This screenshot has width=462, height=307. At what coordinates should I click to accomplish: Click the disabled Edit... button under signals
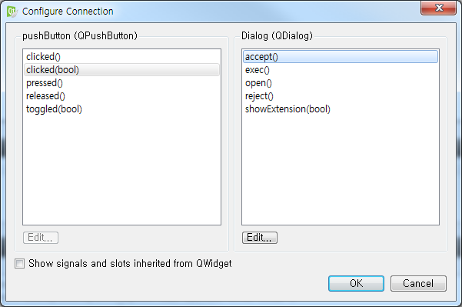click(41, 238)
